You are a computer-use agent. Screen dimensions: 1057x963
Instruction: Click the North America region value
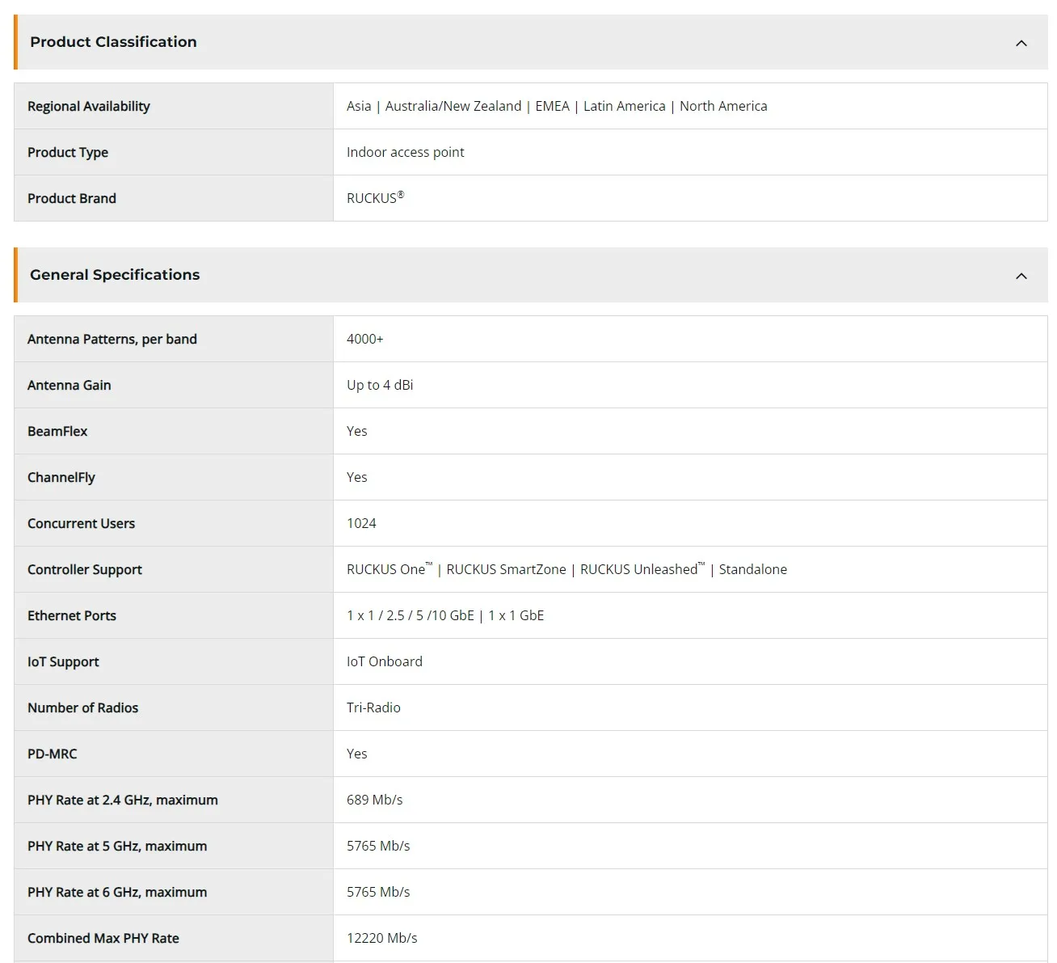(723, 106)
